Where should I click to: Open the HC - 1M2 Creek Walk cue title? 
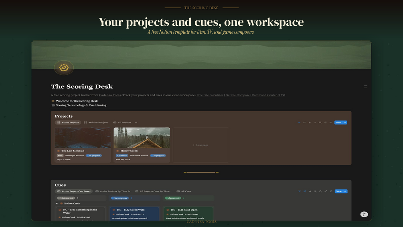[131, 210]
